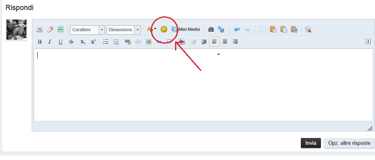Insert a bulleted list
The image size is (375, 160).
click(105, 42)
